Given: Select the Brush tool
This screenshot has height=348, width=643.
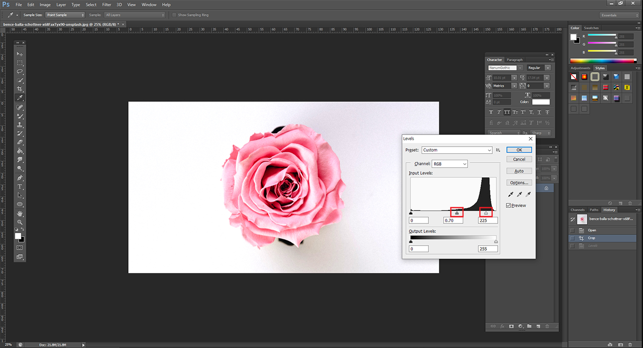Looking at the screenshot, I should coord(20,116).
